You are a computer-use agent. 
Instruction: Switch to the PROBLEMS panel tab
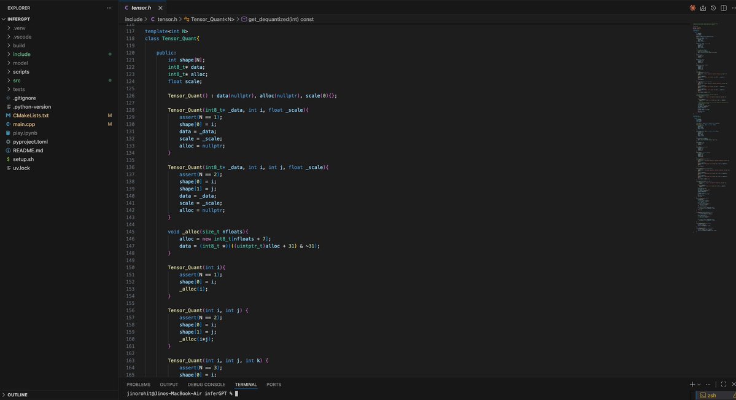139,385
